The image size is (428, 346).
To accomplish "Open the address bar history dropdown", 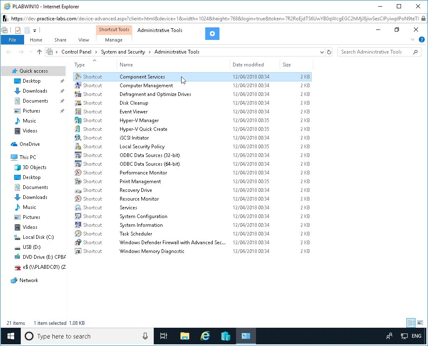I will [322, 52].
